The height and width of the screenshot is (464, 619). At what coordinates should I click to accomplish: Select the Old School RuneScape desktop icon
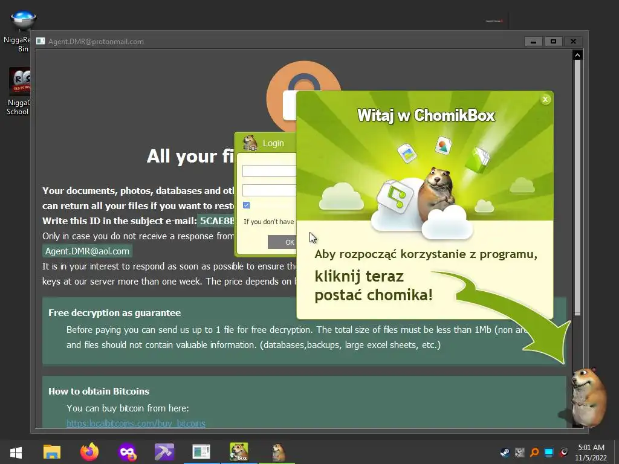[x=19, y=92]
